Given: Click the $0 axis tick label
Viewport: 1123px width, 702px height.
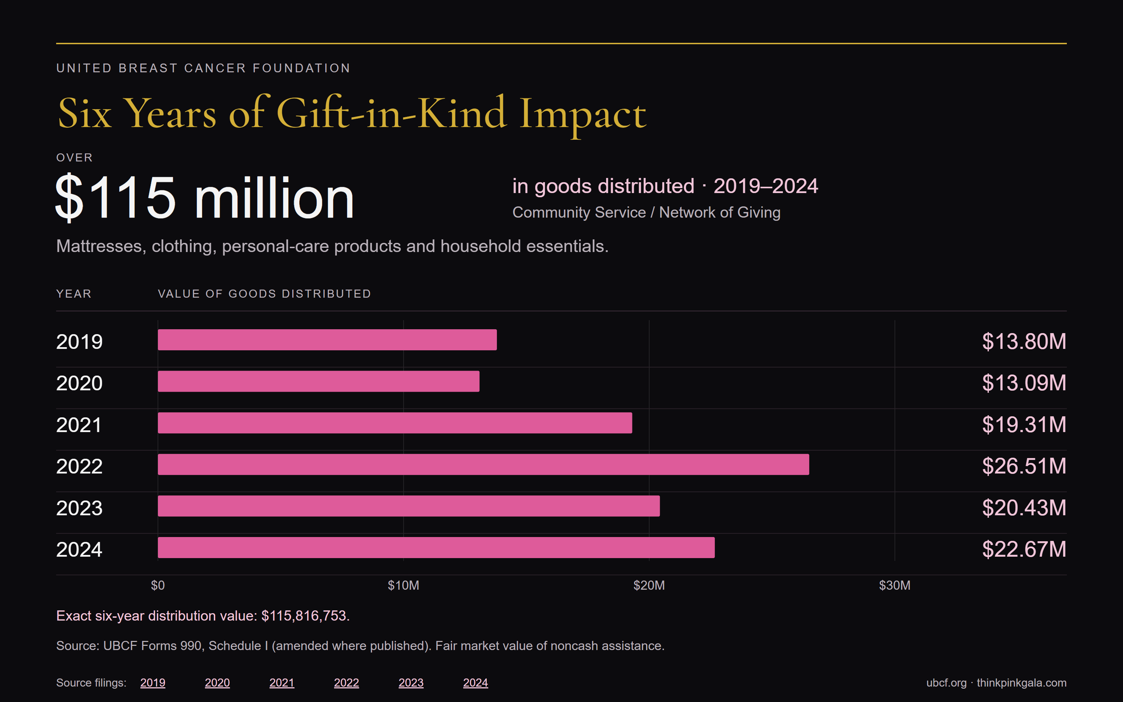Looking at the screenshot, I should click(158, 585).
